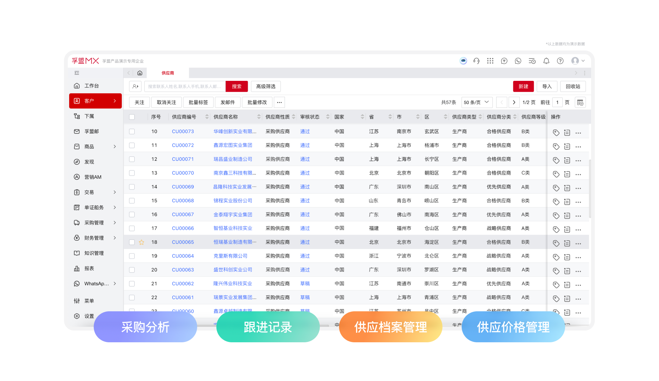Collapse the left sidebar with the top-left icon

click(x=77, y=72)
